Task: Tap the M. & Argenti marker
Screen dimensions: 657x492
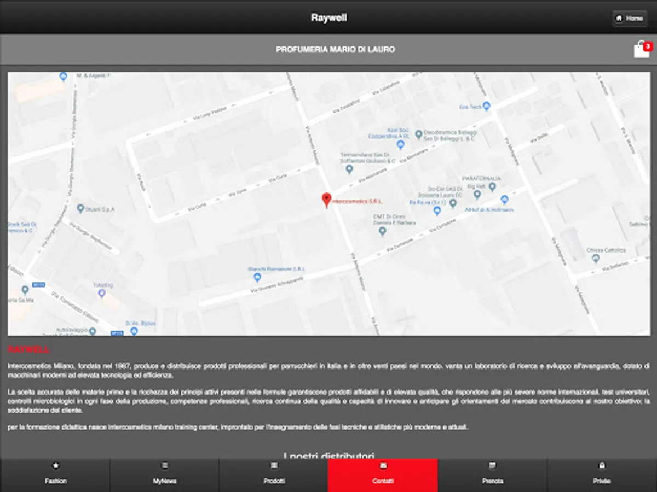Action: [x=63, y=76]
